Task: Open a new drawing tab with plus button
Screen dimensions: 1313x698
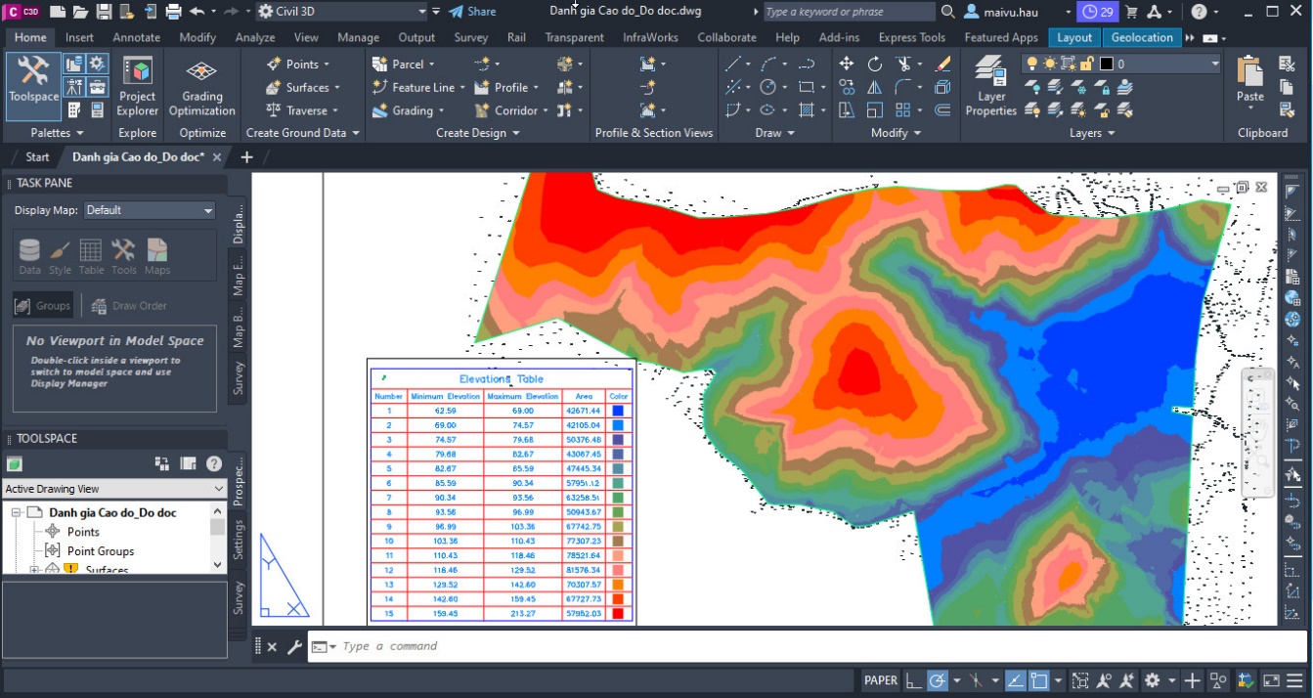Action: pos(246,156)
